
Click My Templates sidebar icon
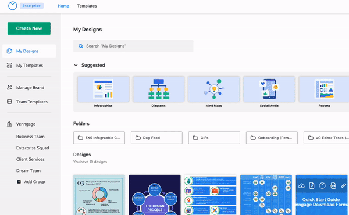pyautogui.click(x=9, y=65)
